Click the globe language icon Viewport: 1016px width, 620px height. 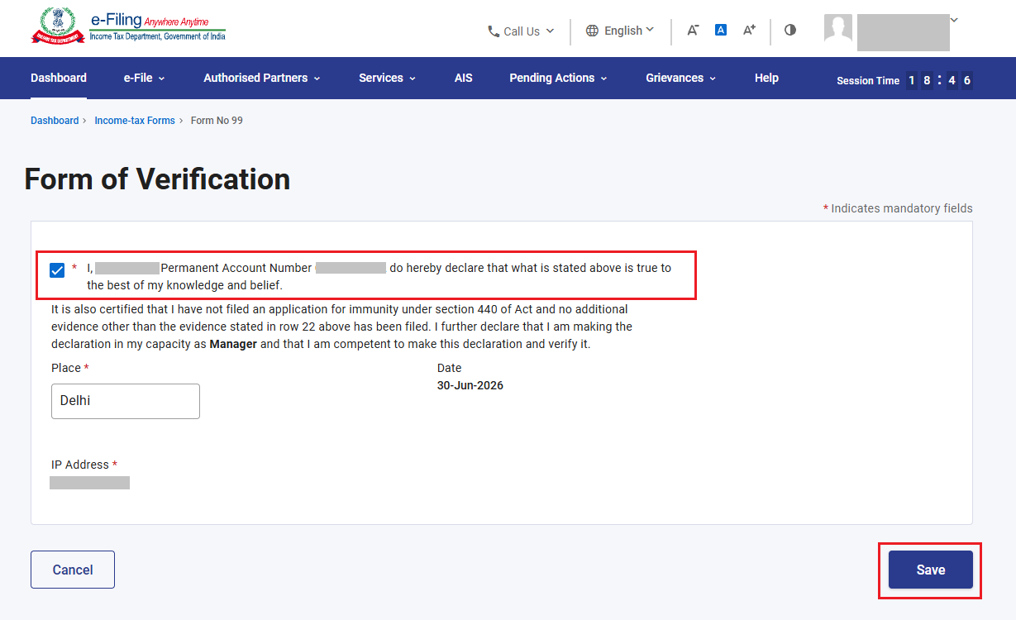pos(592,31)
